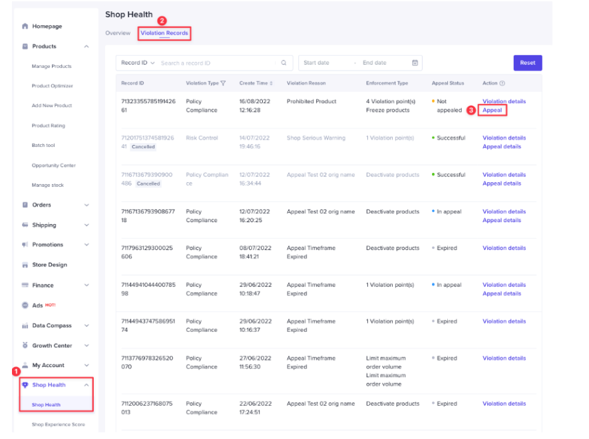Switch to the Overview tab

[118, 33]
